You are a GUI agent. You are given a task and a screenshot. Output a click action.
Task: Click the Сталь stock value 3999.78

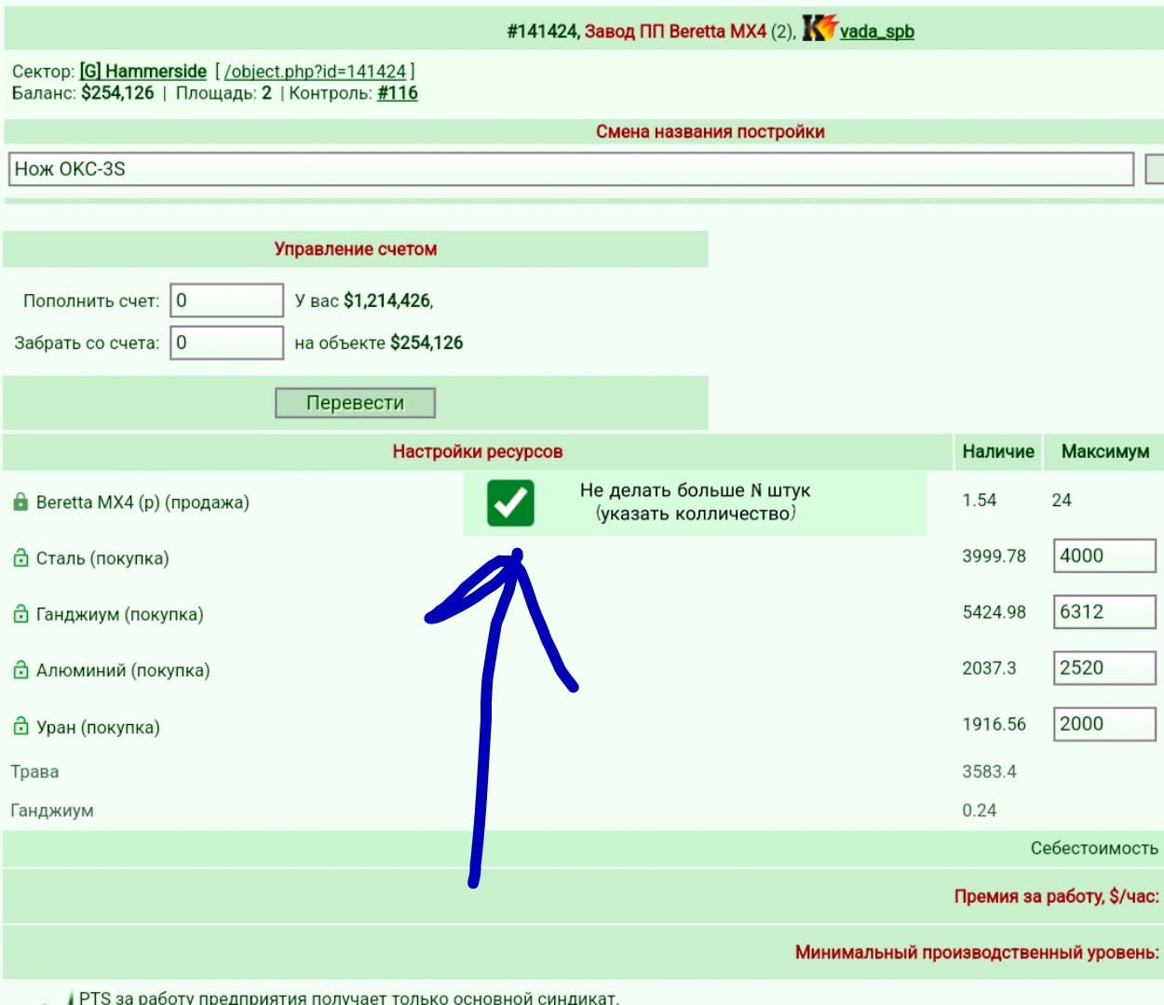click(994, 556)
